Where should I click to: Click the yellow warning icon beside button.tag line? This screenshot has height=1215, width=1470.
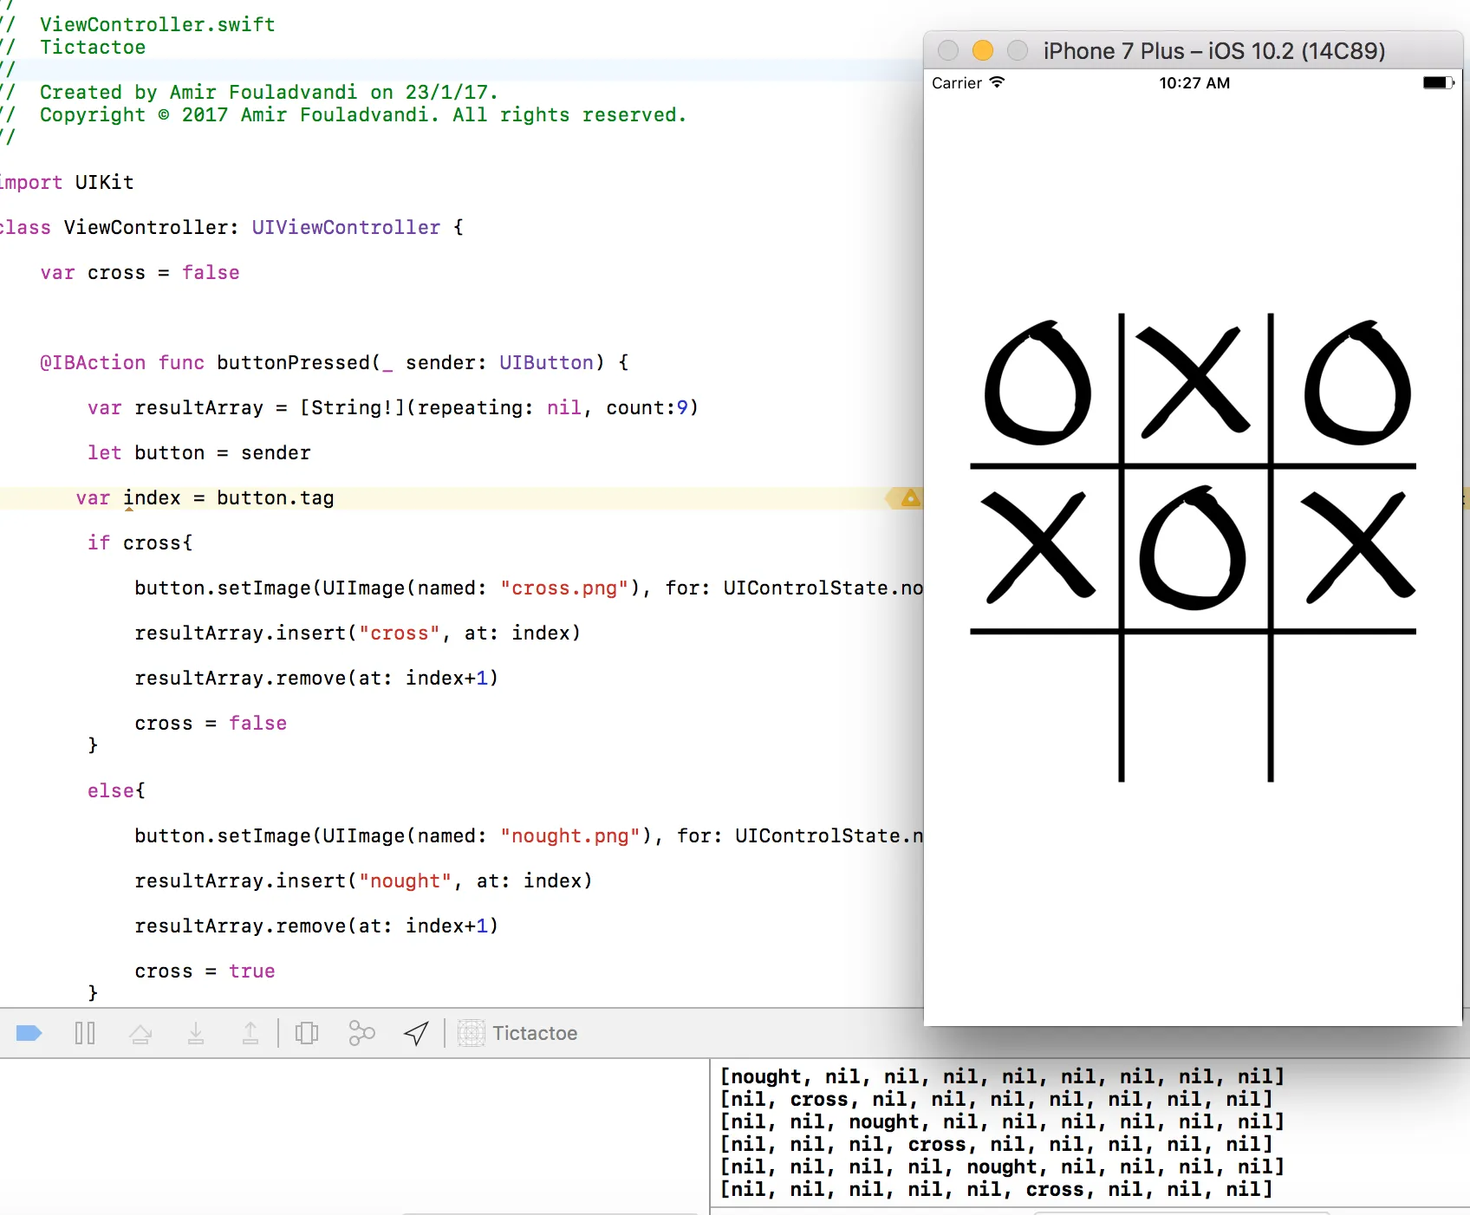tap(910, 498)
